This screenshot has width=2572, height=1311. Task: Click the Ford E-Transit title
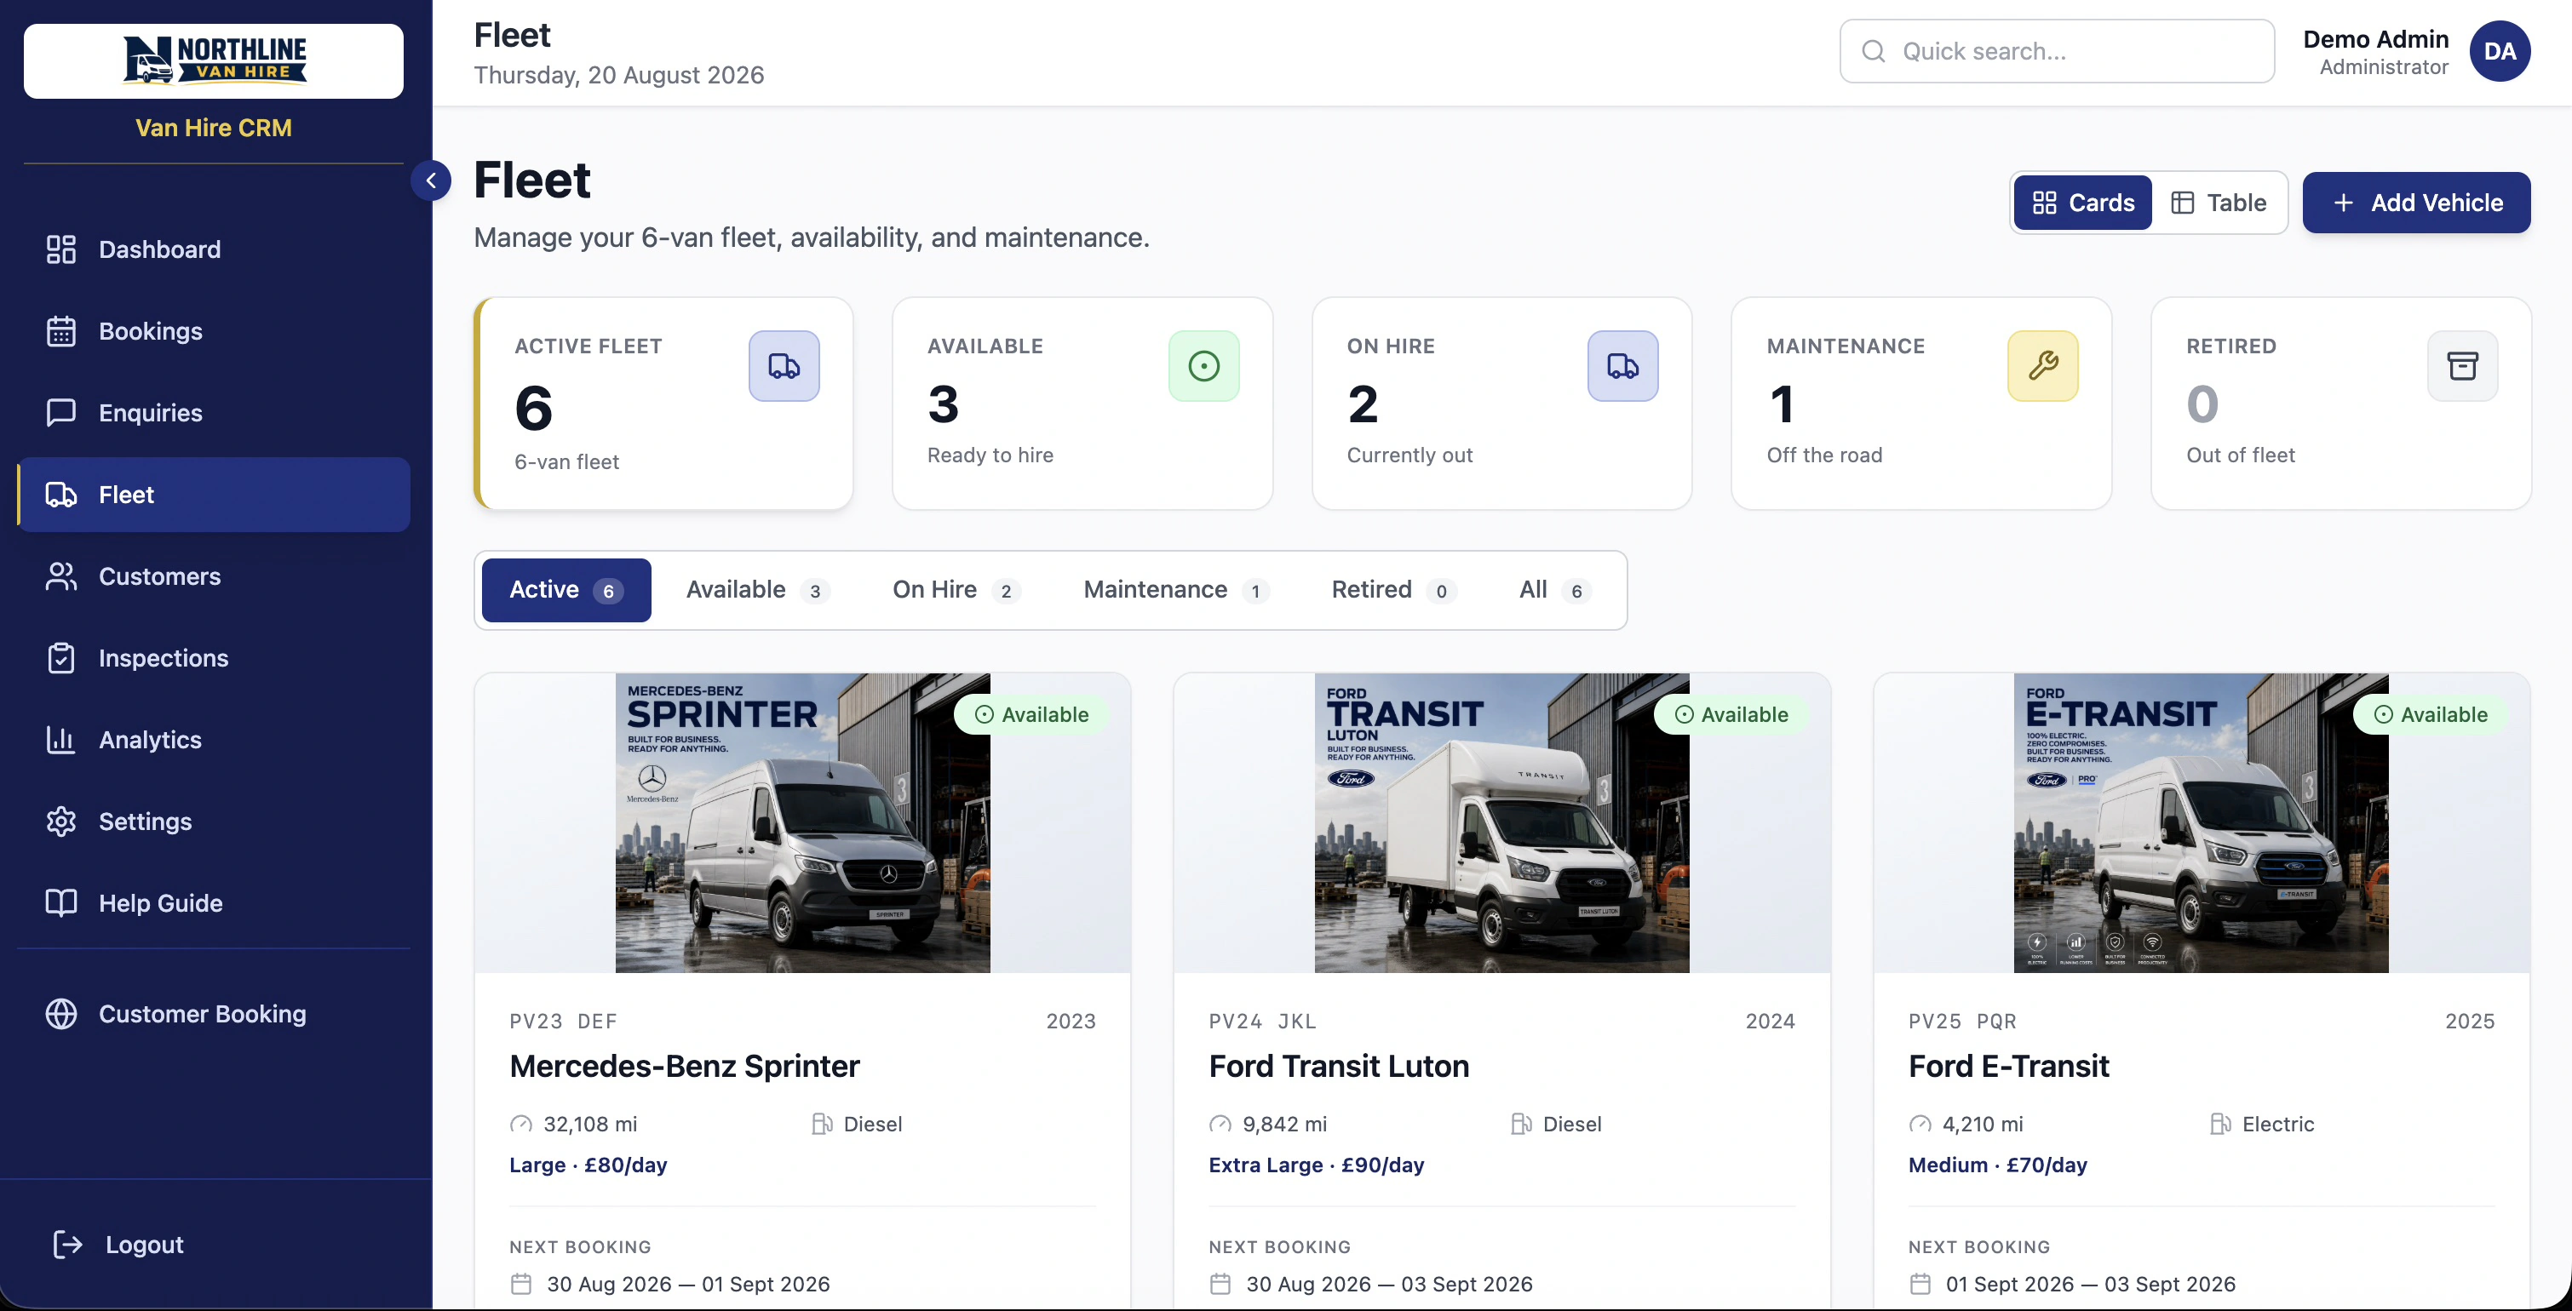[2009, 1067]
